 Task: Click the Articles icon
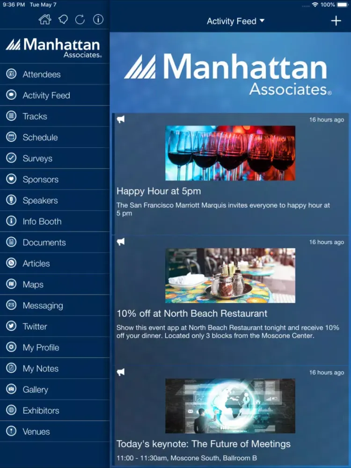click(x=11, y=263)
